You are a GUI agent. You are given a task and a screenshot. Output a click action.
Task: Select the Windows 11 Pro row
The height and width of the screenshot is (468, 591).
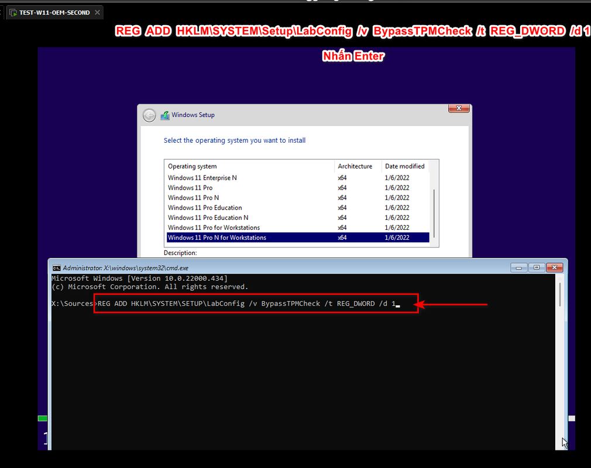pos(298,188)
